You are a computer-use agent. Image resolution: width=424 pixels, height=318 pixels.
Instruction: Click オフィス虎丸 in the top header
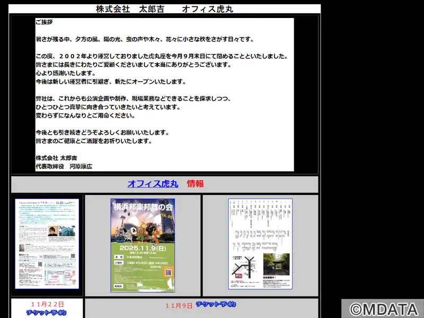tap(207, 9)
